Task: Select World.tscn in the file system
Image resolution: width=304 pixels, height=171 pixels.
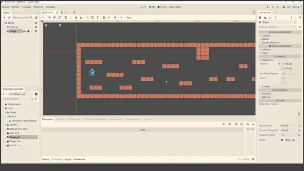Action: tap(15, 145)
